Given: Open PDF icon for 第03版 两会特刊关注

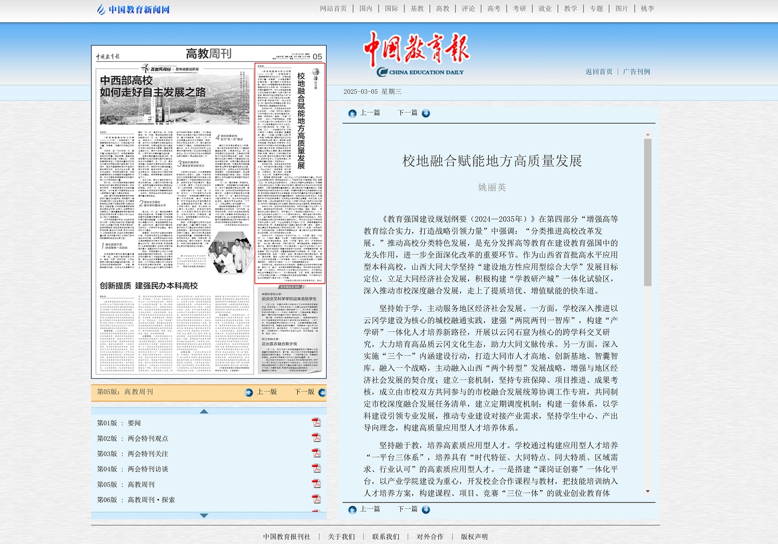Looking at the screenshot, I should point(316,453).
